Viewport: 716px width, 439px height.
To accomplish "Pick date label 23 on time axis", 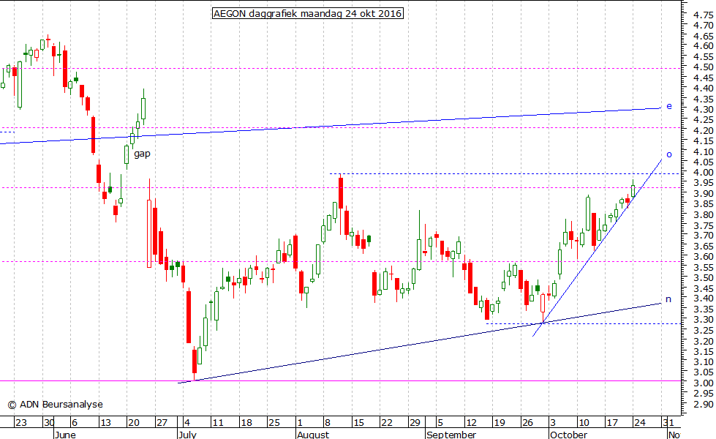I will [x=21, y=423].
